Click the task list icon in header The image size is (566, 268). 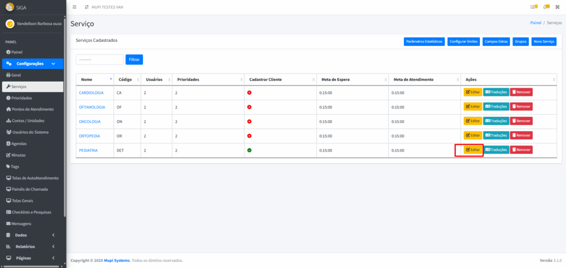click(533, 7)
